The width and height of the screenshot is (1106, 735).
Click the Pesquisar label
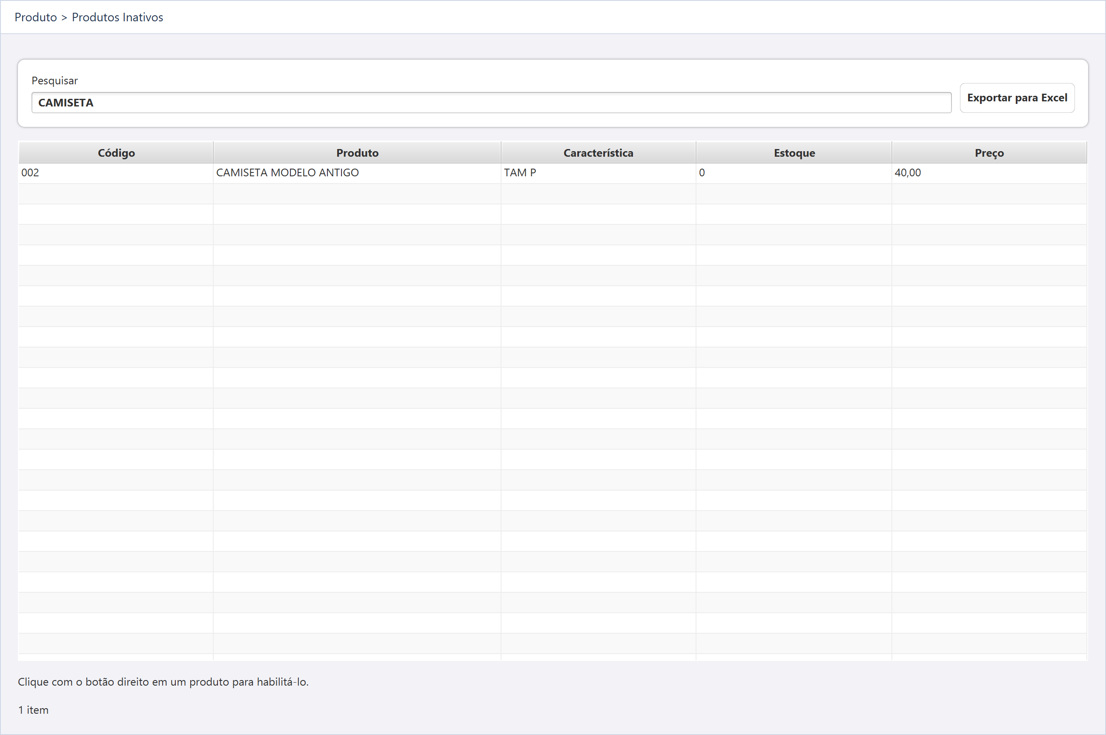[x=55, y=80]
